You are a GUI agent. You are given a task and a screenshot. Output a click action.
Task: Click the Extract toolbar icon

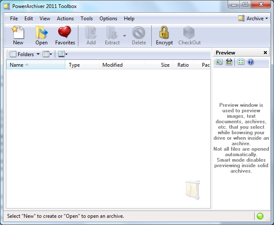coord(112,35)
